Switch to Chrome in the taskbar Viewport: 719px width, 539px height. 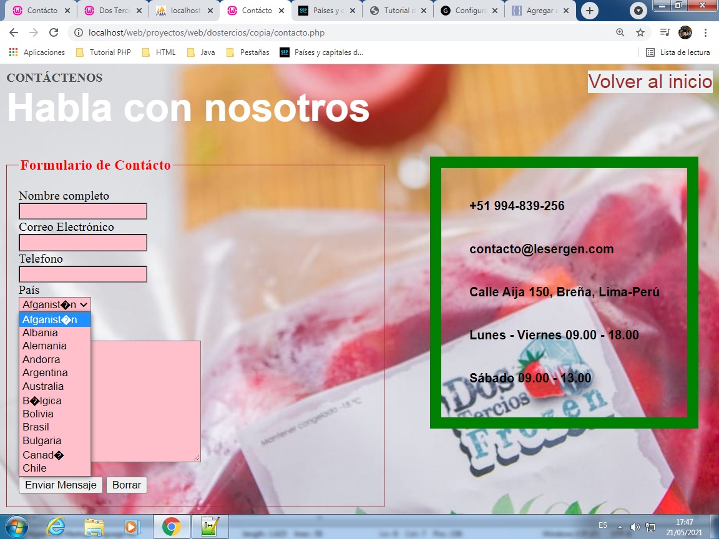pos(171,527)
